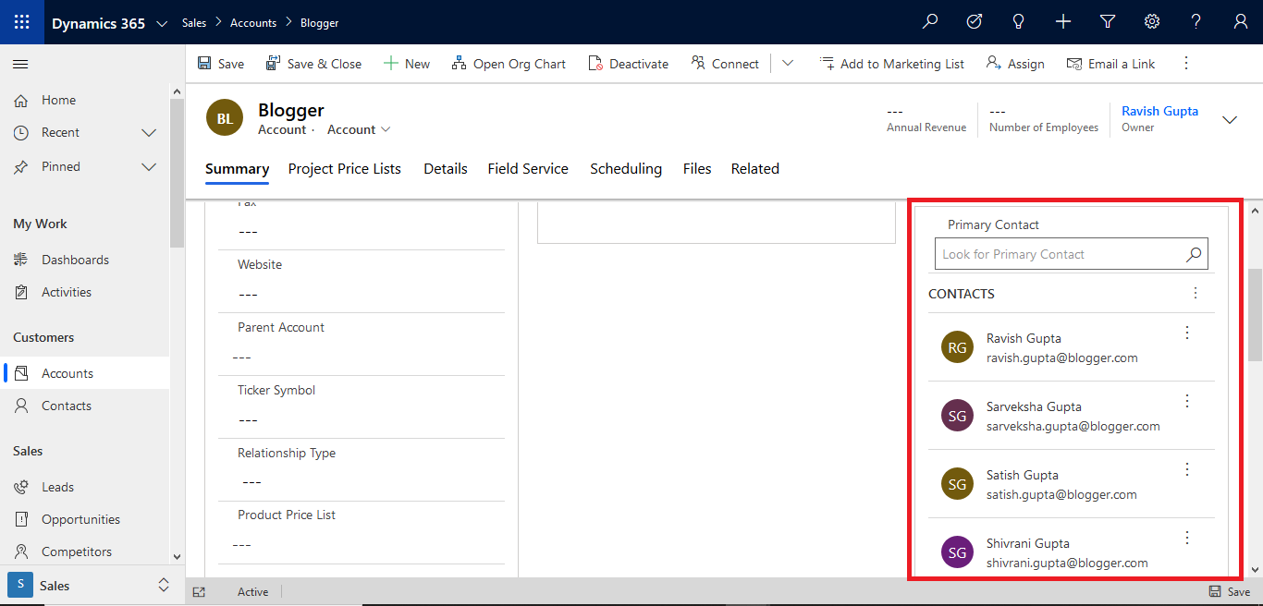
Task: Click the Ravish Gupta owner link
Action: tap(1159, 111)
